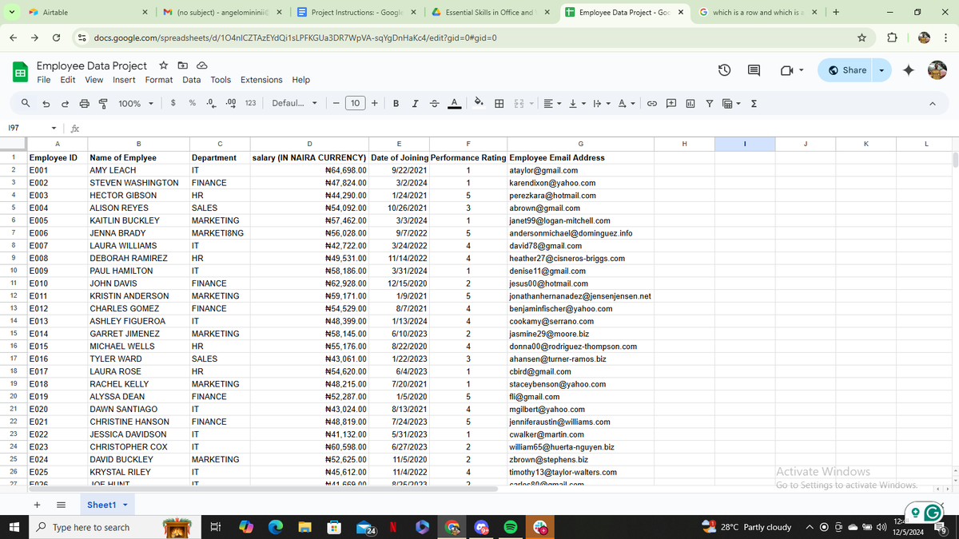This screenshot has height=539, width=959.
Task: Print the spreadsheet
Action: coord(84,103)
